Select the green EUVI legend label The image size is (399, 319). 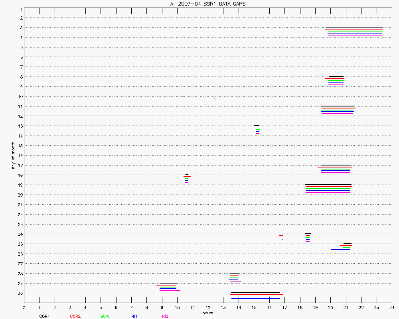point(105,316)
